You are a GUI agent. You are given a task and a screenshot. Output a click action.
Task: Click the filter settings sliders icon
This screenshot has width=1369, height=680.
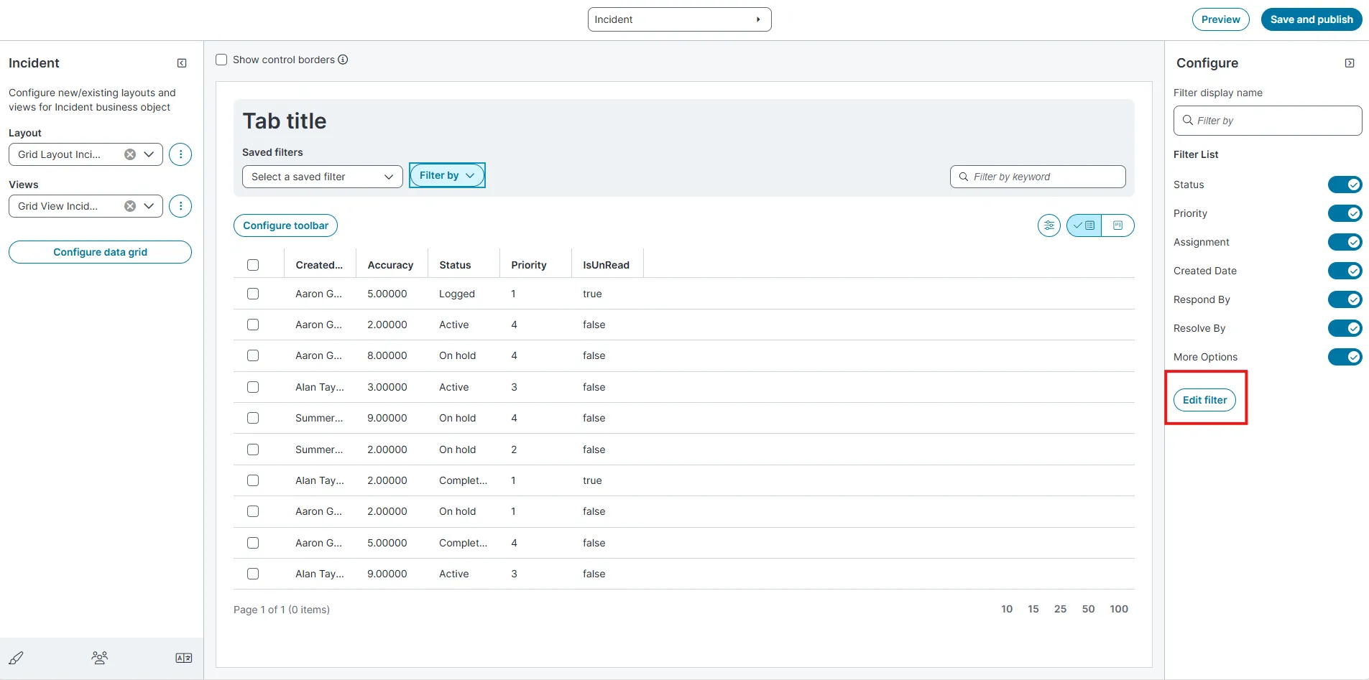point(1049,225)
